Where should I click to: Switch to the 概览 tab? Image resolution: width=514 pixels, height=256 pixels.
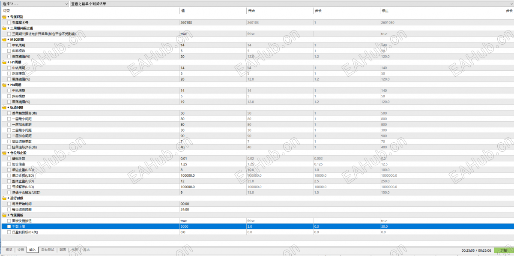tap(9, 250)
